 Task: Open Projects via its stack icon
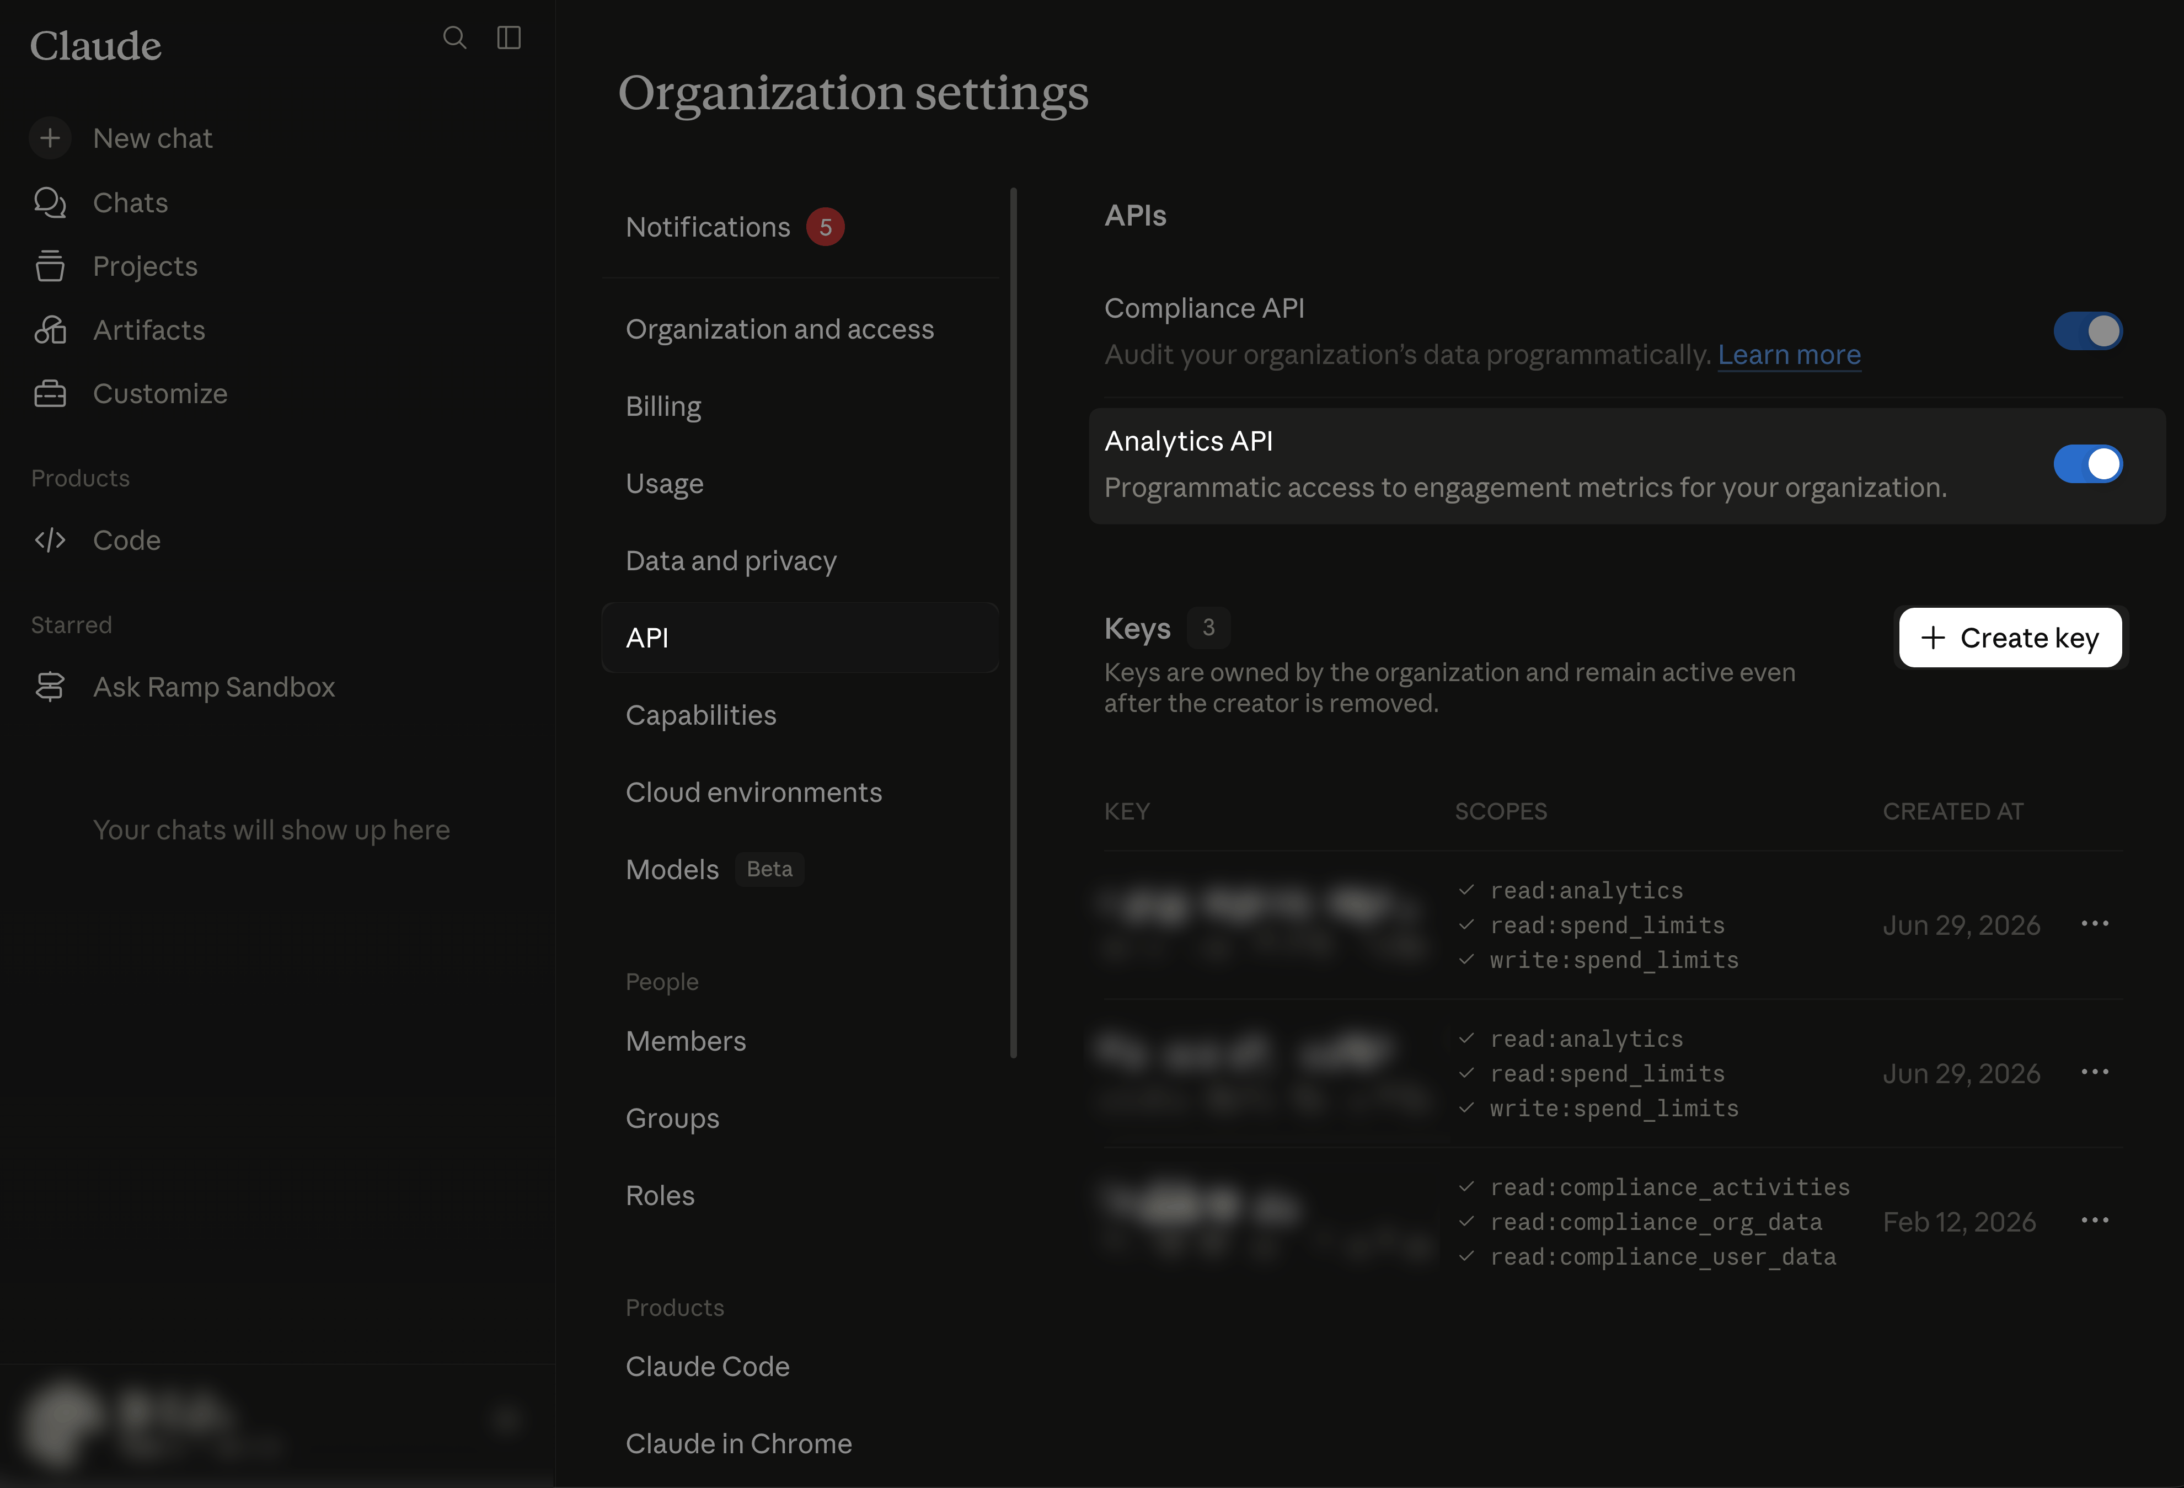[x=50, y=266]
